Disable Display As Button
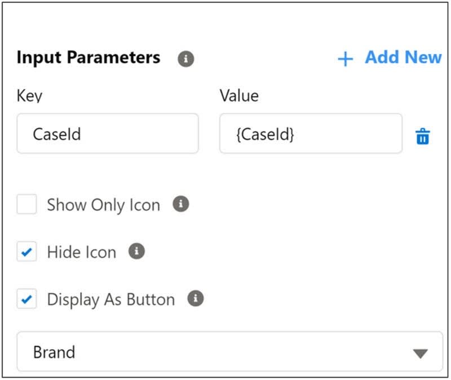This screenshot has width=451, height=380. pos(26,299)
